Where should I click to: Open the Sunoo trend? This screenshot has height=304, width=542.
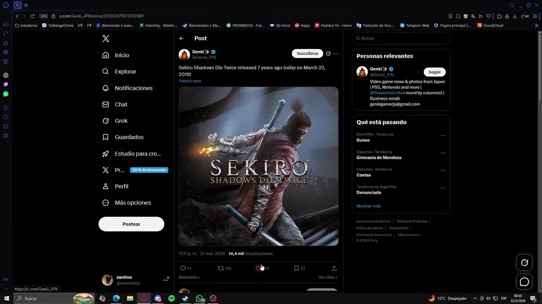pyautogui.click(x=363, y=140)
